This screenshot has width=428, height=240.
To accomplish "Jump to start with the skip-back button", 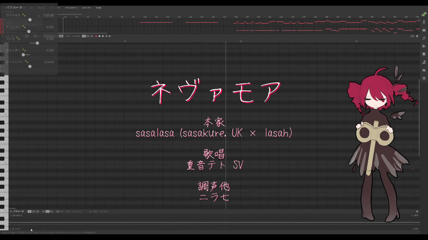I will click(x=106, y=36).
